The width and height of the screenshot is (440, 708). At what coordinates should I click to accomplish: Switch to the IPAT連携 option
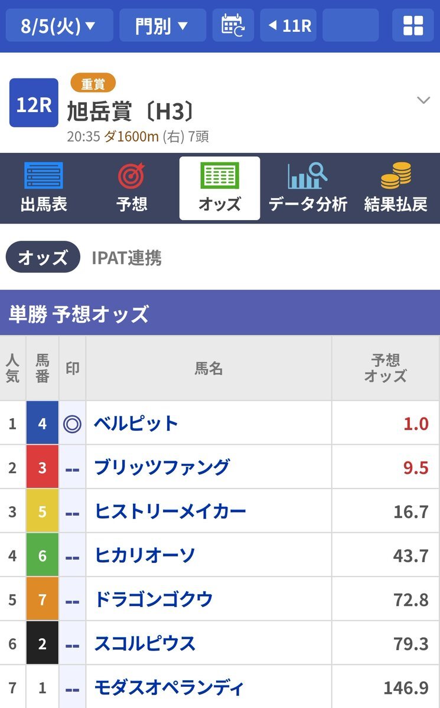[126, 258]
